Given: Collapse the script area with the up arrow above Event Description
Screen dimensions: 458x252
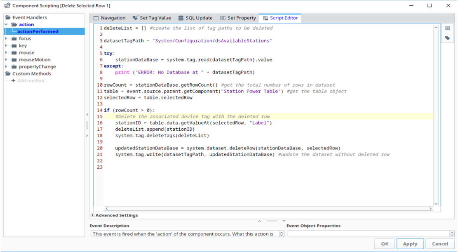Looking at the screenshot, I should click(259, 221).
